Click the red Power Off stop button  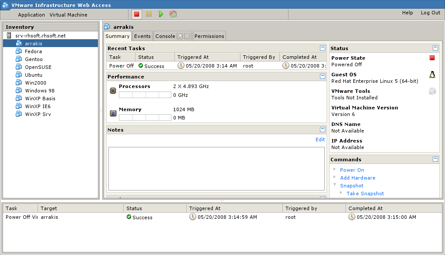(136, 14)
